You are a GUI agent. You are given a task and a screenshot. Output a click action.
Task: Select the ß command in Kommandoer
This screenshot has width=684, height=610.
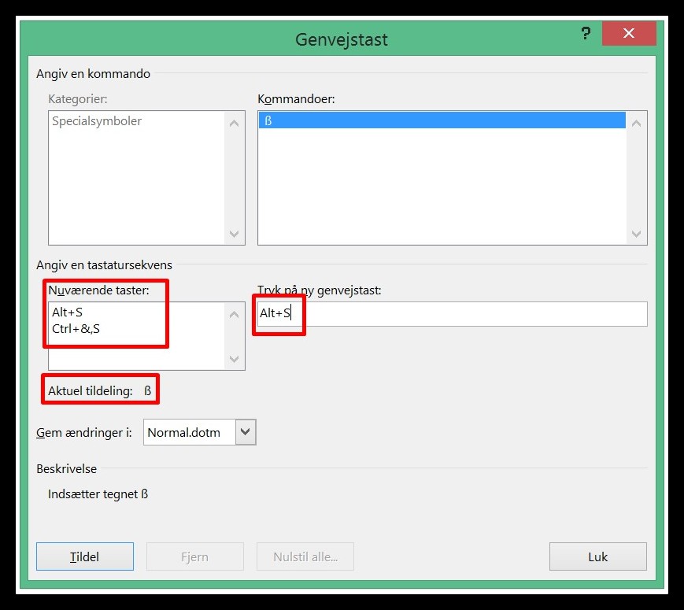pos(442,120)
